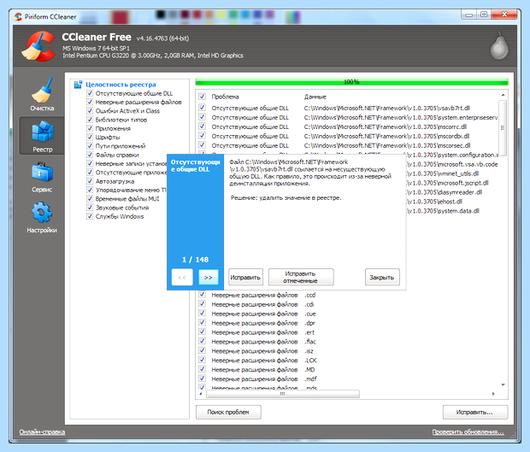
Task: Select the Реестр registry section
Action: coord(42,136)
